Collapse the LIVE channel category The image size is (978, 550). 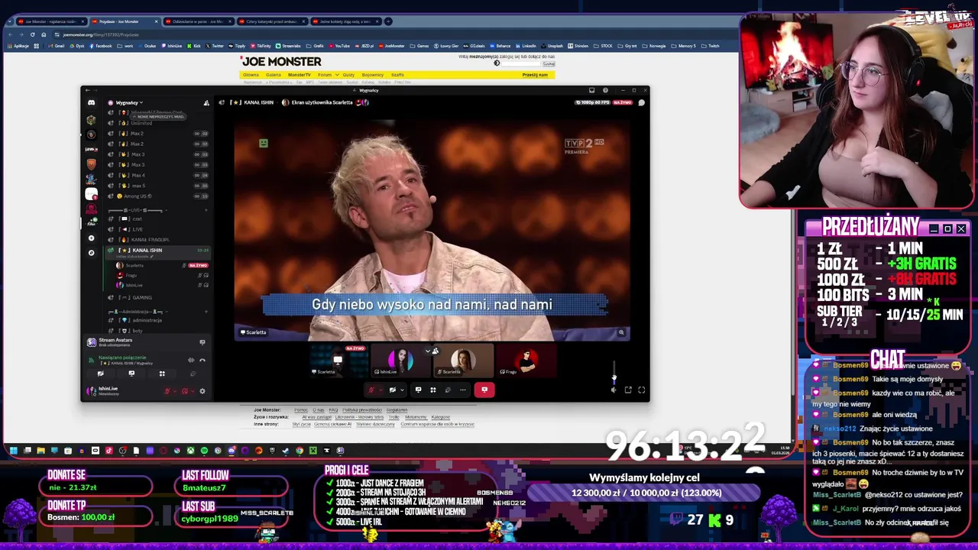click(138, 210)
